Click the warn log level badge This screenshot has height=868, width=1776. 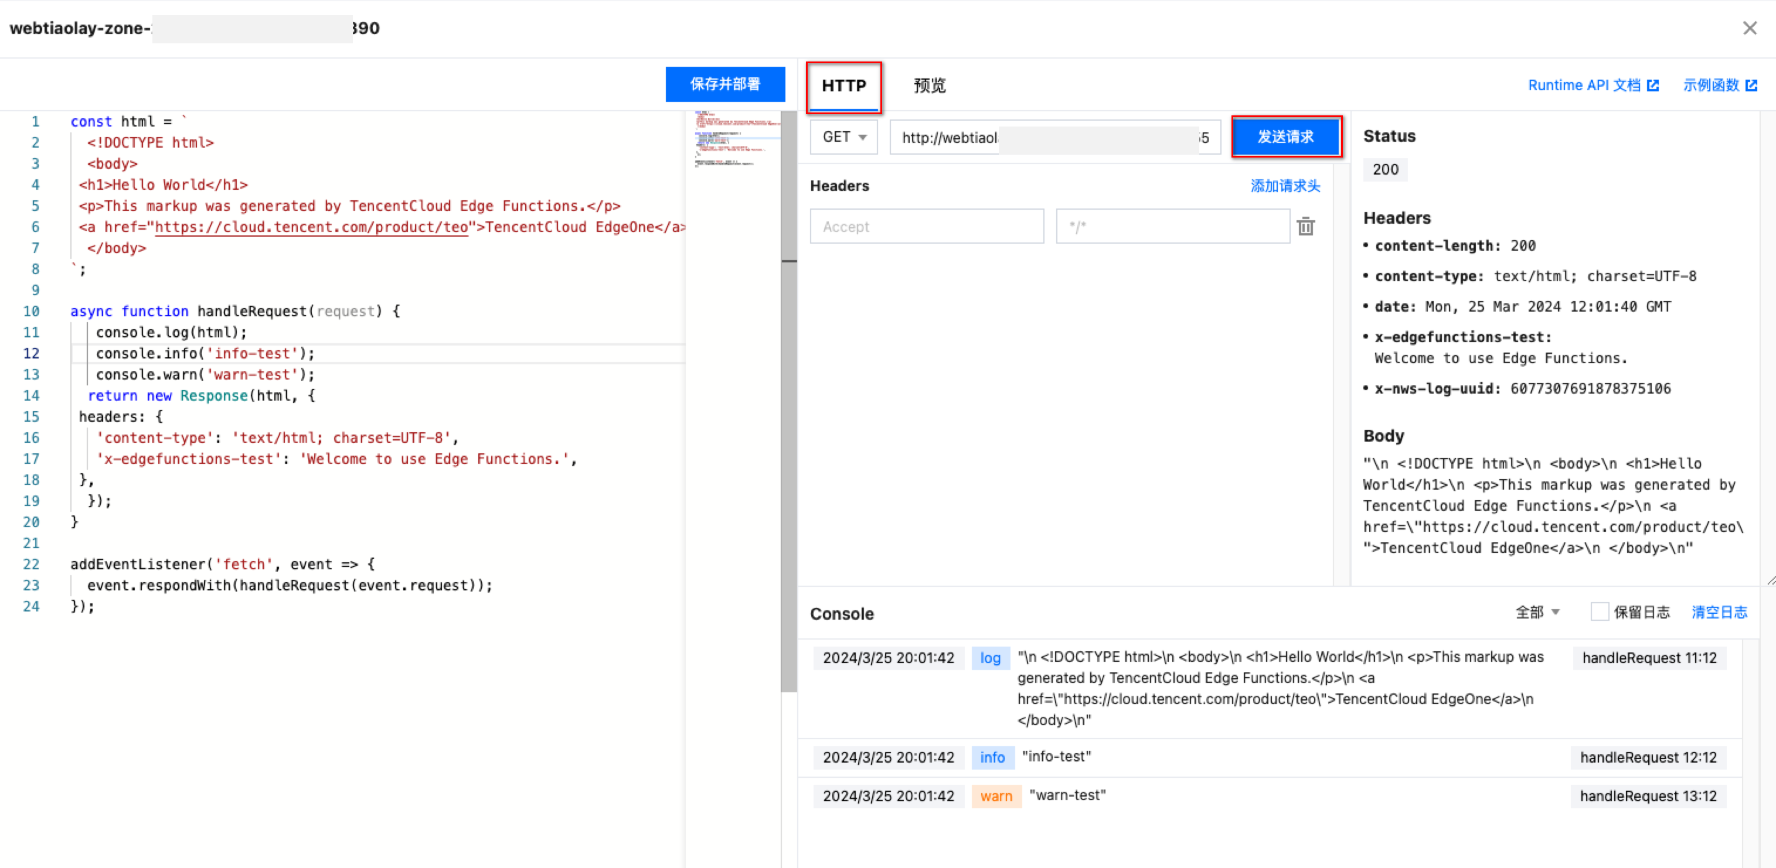pos(995,797)
